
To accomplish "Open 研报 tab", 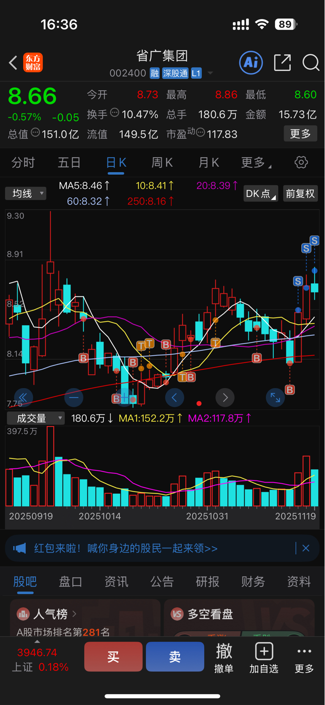I will 208,581.
